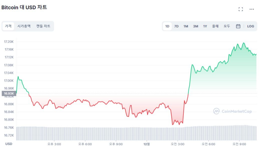Choose the 1Y time range
Viewport: 259px width, 147px height.
coord(205,26)
